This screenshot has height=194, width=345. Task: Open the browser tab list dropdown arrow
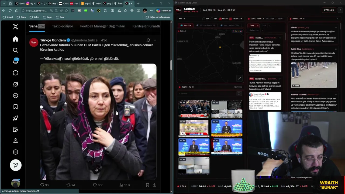pyautogui.click(x=4, y=4)
